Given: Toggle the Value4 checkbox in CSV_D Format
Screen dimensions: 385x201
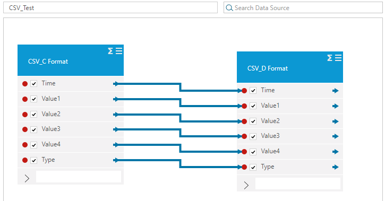Looking at the screenshot, I should [x=253, y=152].
